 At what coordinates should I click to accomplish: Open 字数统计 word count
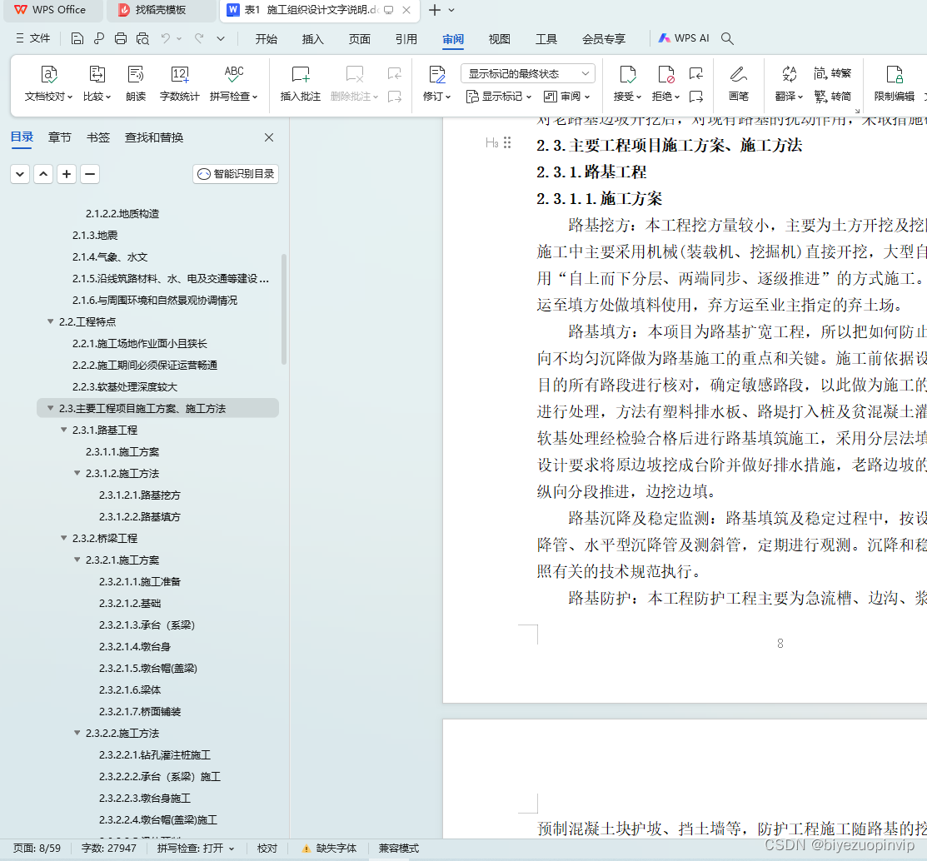[x=180, y=83]
